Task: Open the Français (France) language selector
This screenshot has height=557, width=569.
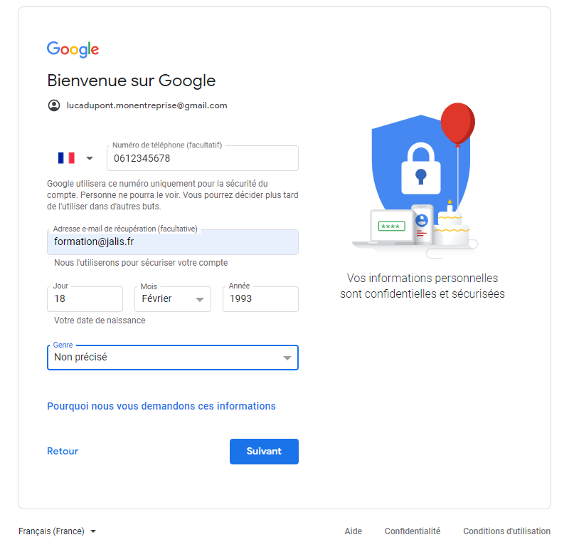Action: [57, 531]
